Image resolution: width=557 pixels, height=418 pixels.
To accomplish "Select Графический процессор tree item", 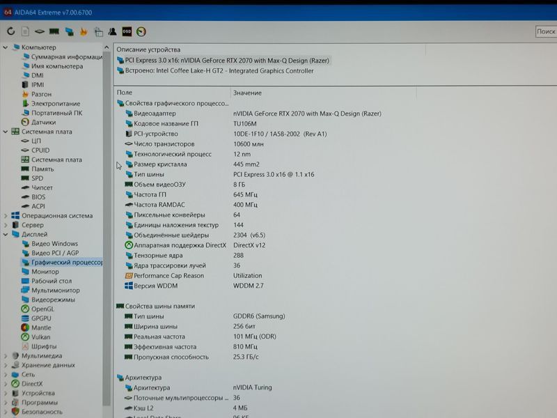I will coord(62,263).
